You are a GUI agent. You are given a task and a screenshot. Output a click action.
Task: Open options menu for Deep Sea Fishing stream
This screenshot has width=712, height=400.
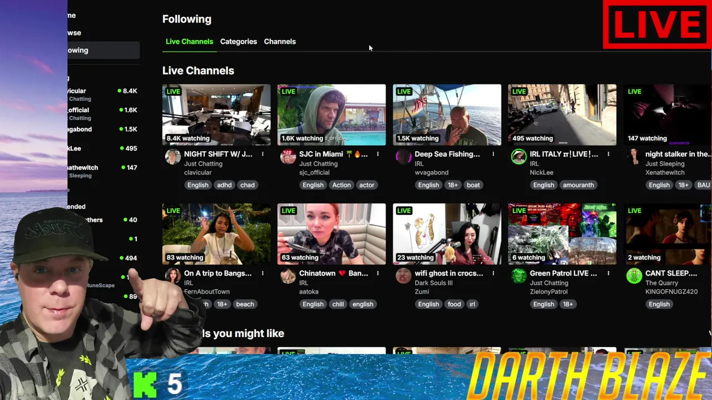tap(493, 154)
